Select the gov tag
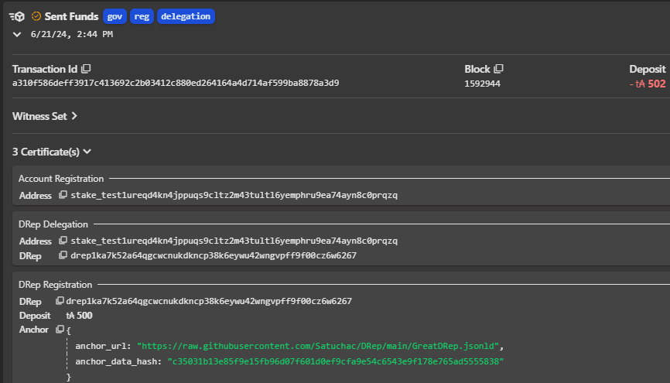The height and width of the screenshot is (383, 670). (115, 16)
